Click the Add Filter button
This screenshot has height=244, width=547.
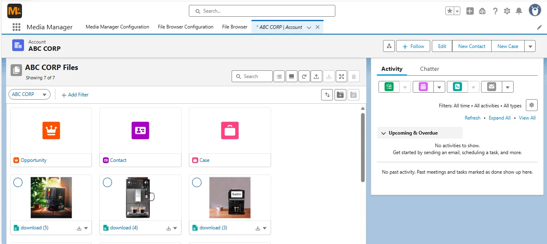(x=75, y=95)
